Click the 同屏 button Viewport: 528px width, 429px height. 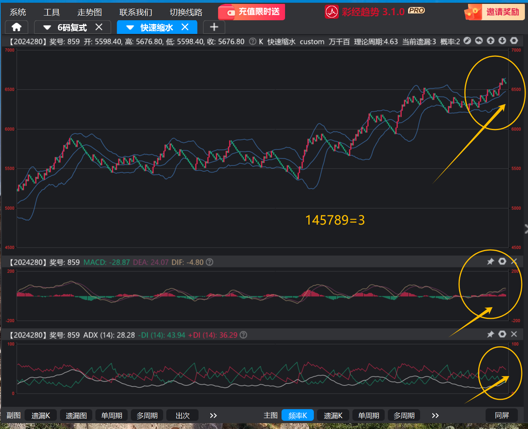click(x=502, y=415)
